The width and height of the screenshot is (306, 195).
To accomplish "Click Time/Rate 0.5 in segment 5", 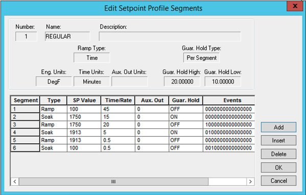I will click(x=118, y=140).
